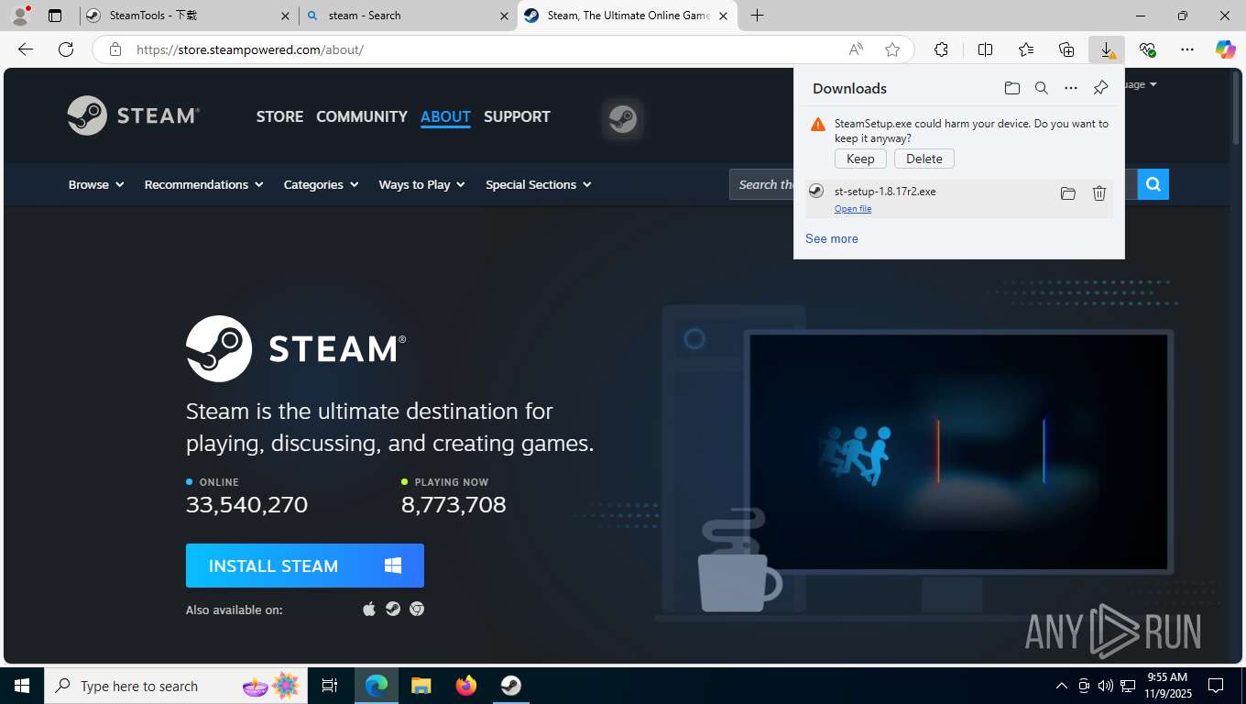Go back to the previous page
Image resolution: width=1246 pixels, height=704 pixels.
26,49
